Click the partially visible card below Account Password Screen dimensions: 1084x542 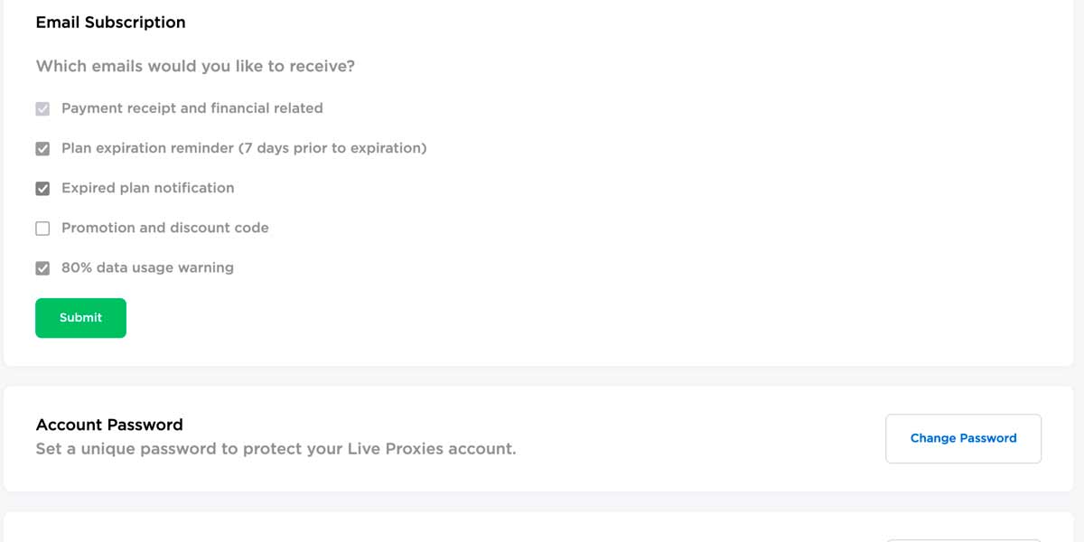452,528
